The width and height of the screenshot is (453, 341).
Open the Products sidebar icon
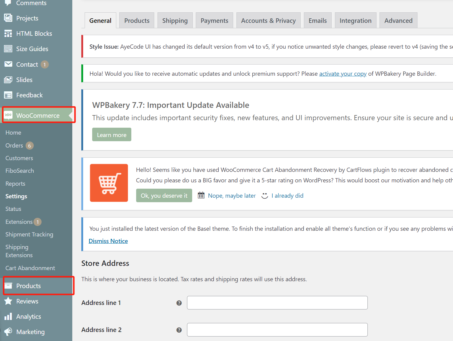pyautogui.click(x=8, y=286)
